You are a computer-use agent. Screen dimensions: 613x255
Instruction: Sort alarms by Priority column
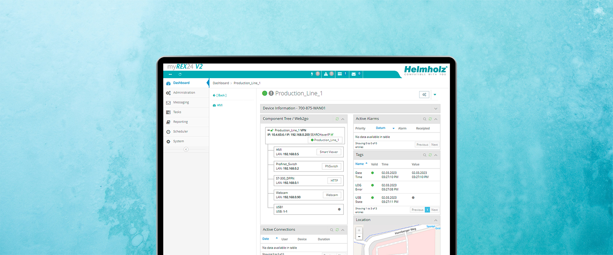click(x=360, y=128)
